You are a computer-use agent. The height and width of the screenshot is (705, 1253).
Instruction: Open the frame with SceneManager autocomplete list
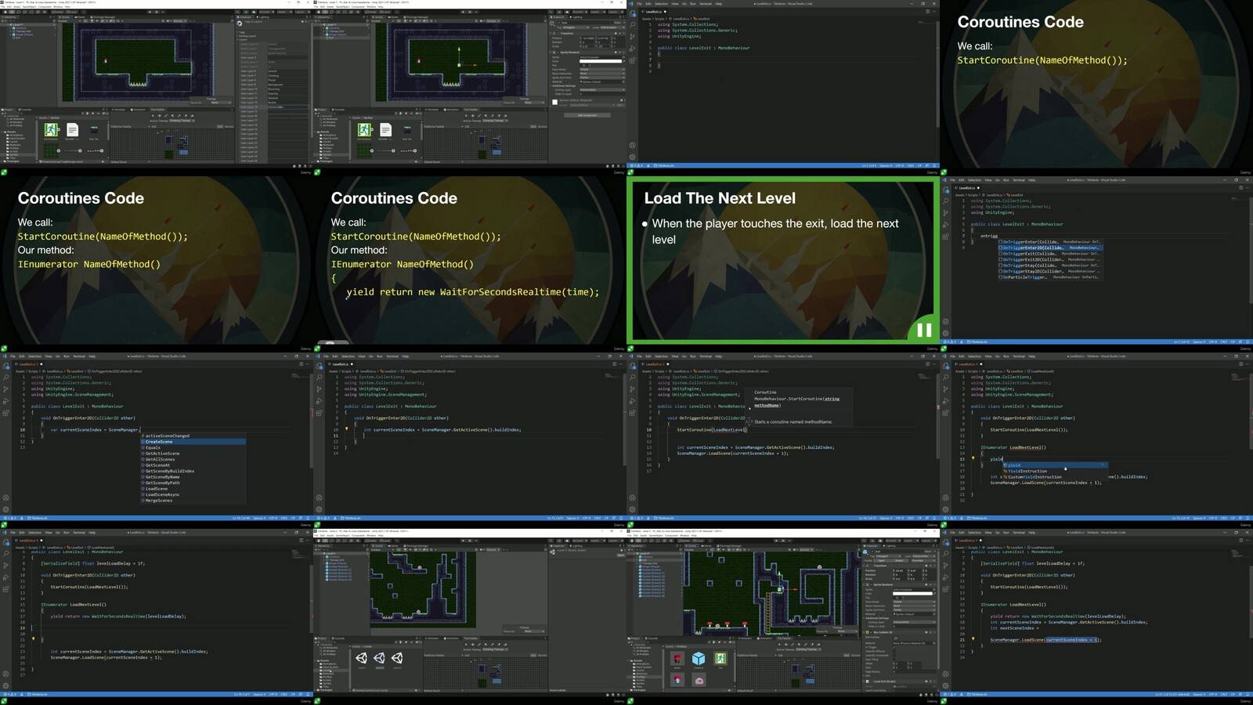coord(157,440)
